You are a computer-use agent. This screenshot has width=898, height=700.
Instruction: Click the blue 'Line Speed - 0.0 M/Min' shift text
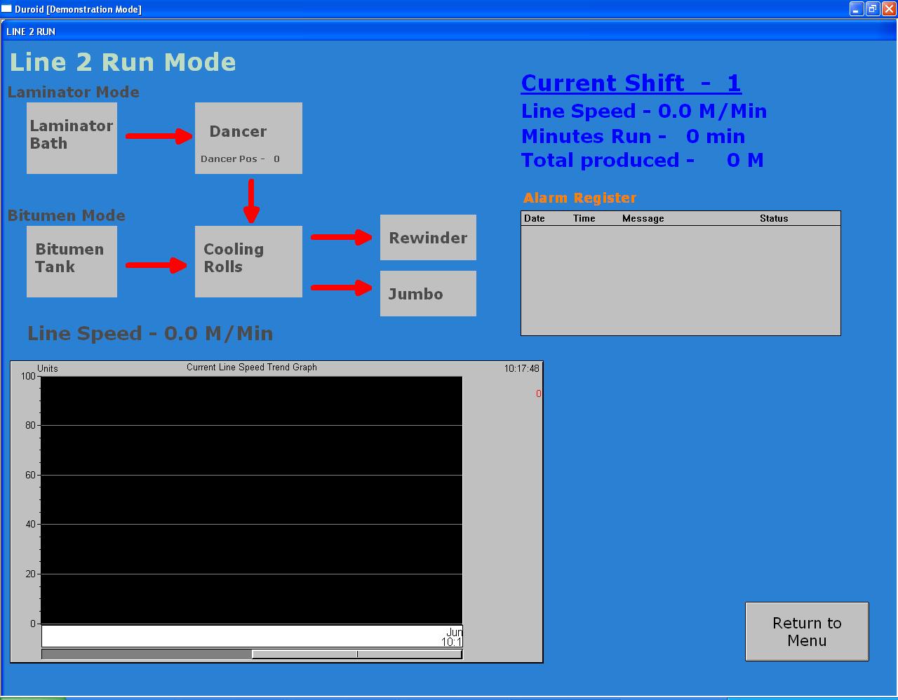[x=644, y=111]
